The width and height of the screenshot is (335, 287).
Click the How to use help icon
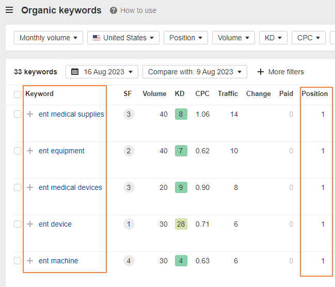coord(114,10)
